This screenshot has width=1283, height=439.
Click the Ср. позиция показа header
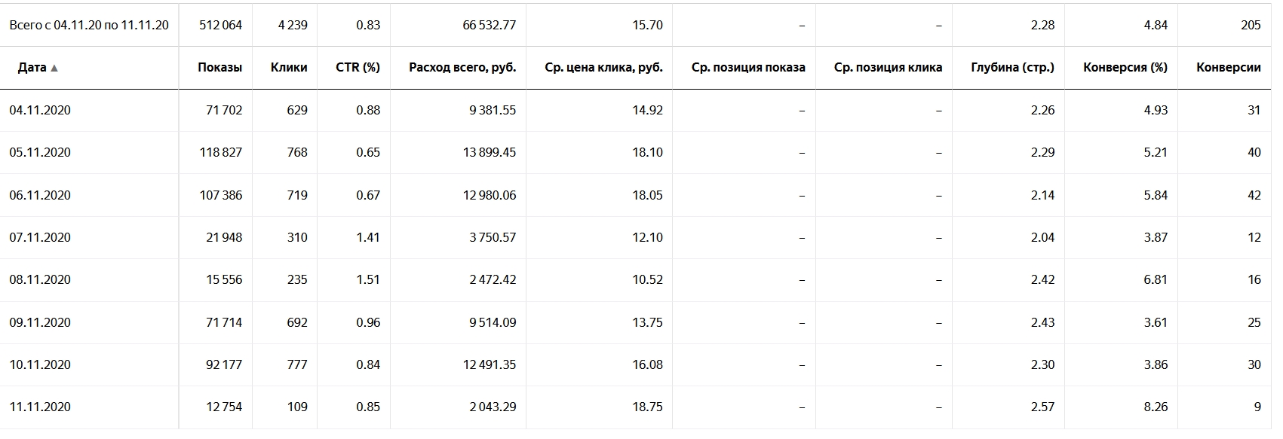(x=748, y=67)
